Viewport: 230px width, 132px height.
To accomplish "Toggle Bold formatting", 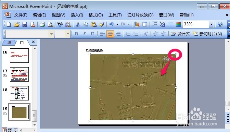I will coord(76,34).
